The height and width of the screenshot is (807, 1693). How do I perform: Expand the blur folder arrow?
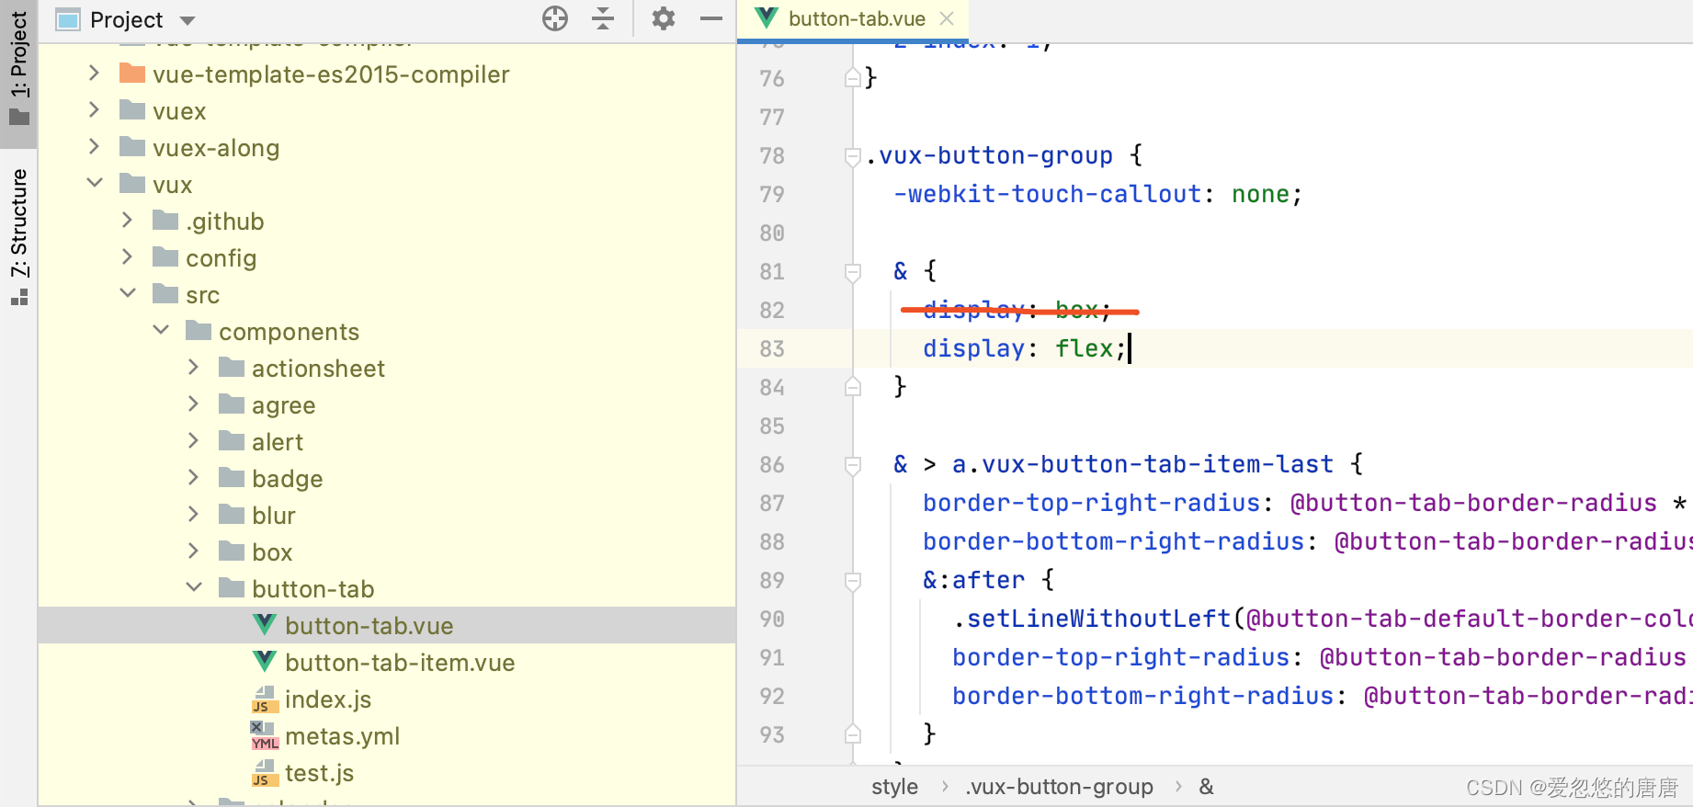(x=193, y=514)
